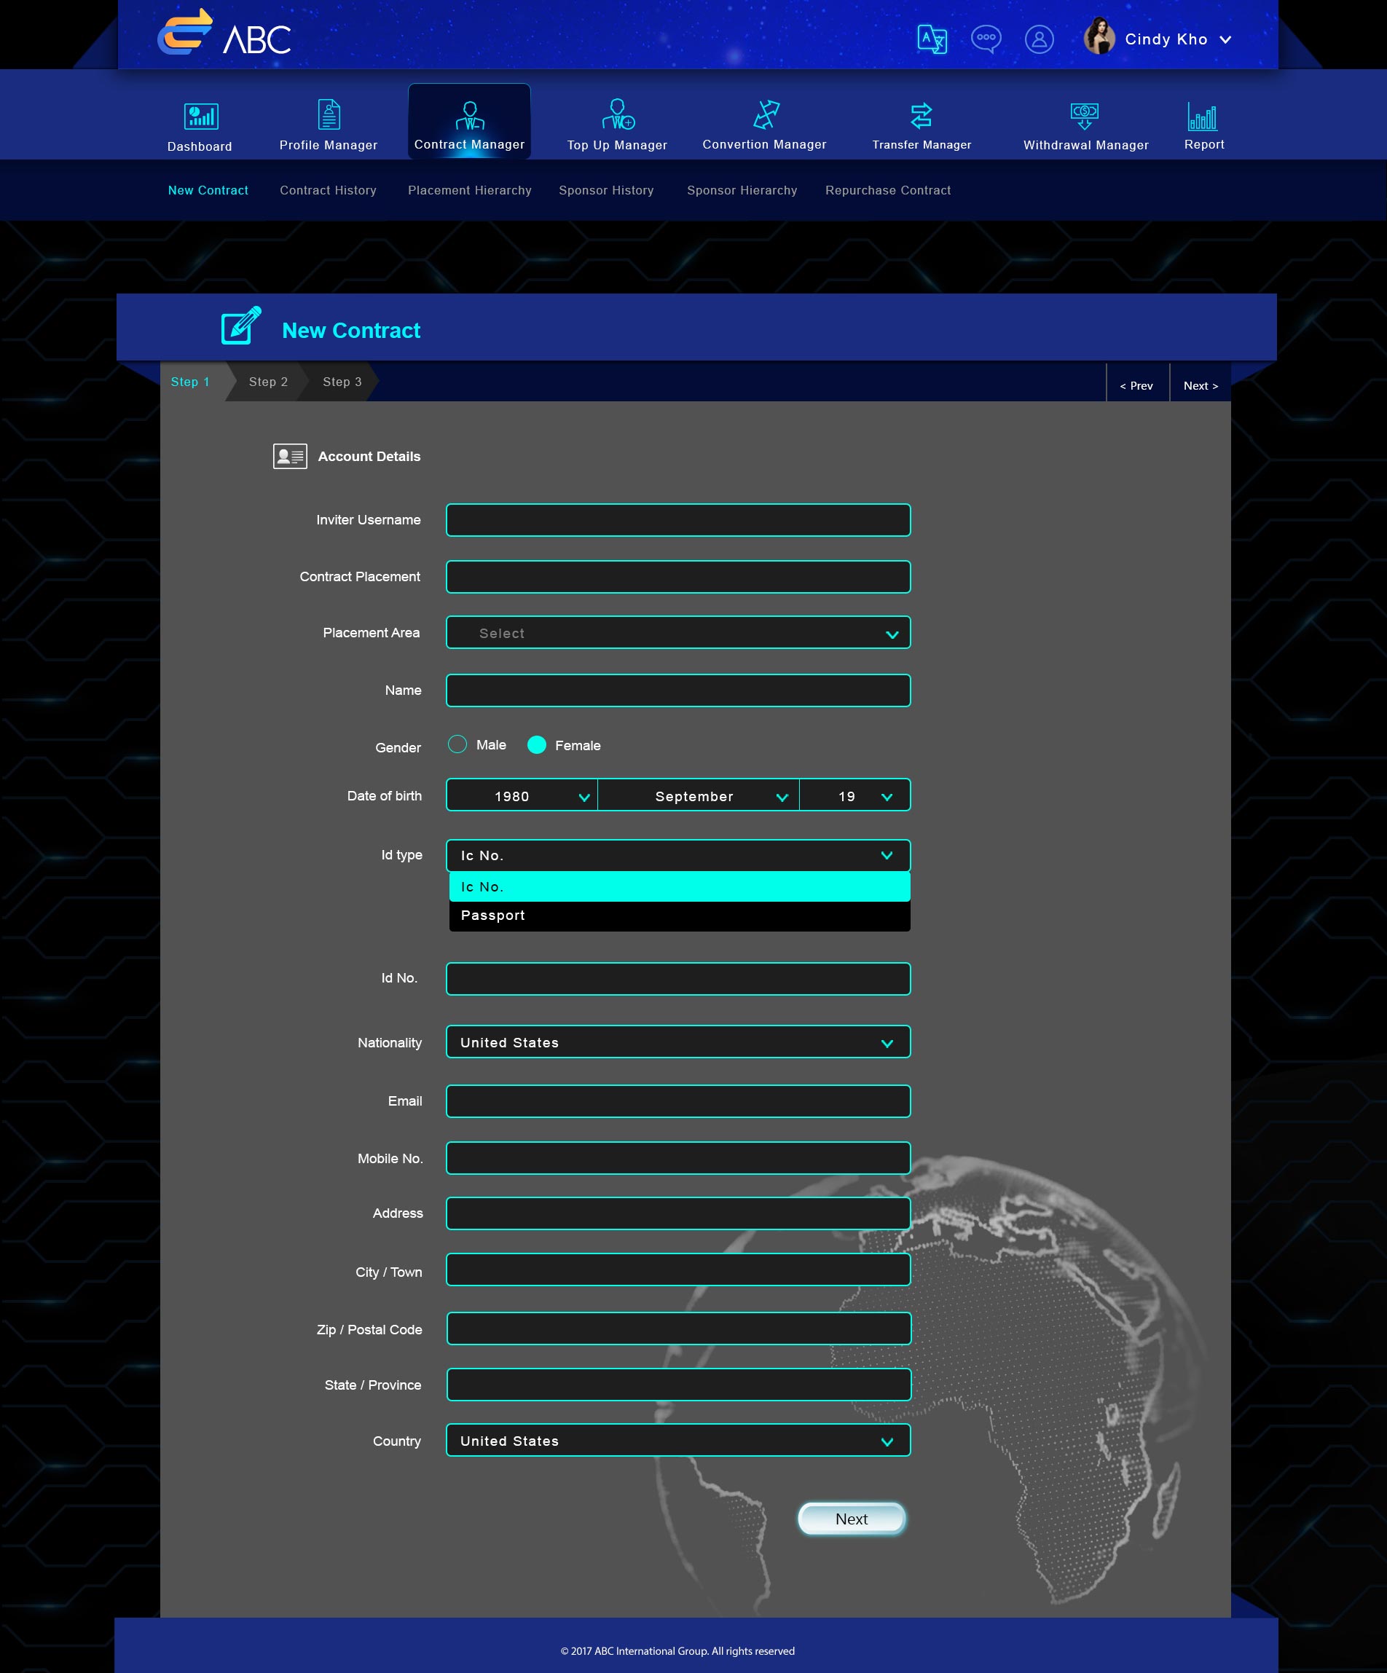This screenshot has width=1387, height=1673.
Task: Open the Dashboard icon
Action: click(201, 117)
